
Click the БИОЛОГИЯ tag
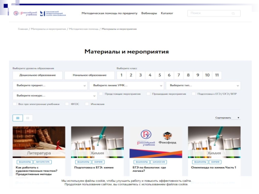[x=159, y=162]
